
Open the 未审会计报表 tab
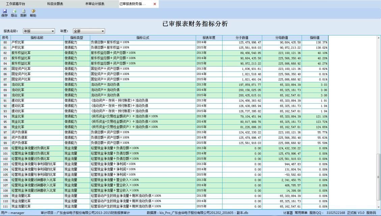click(x=95, y=4)
